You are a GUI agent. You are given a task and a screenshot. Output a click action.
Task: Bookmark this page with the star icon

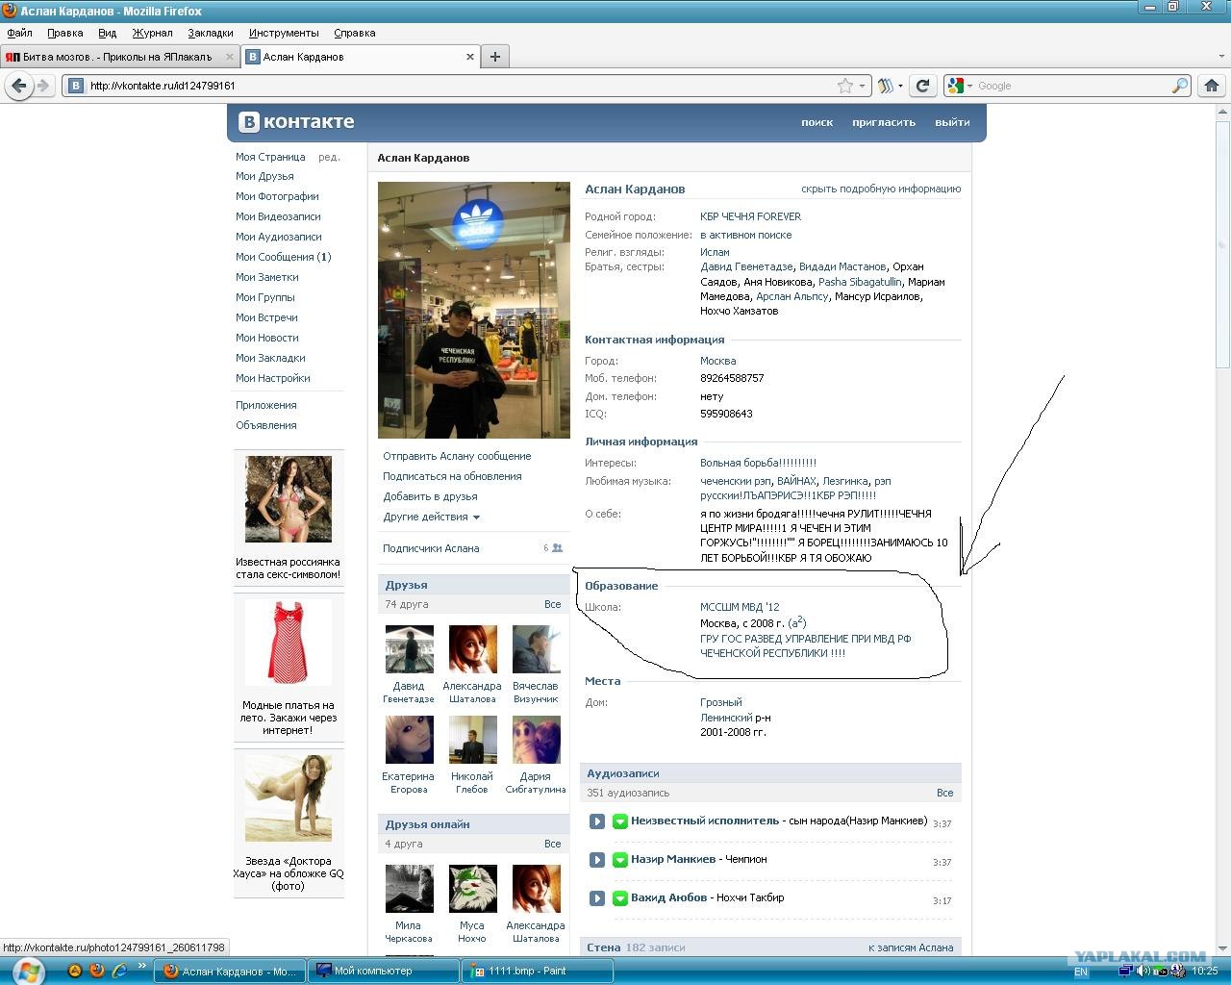tap(844, 86)
